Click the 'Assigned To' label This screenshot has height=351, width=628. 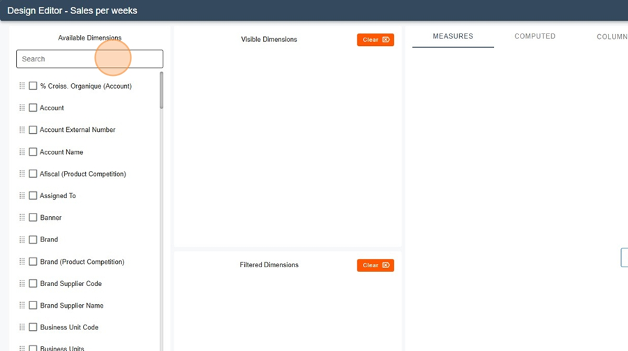tap(58, 195)
